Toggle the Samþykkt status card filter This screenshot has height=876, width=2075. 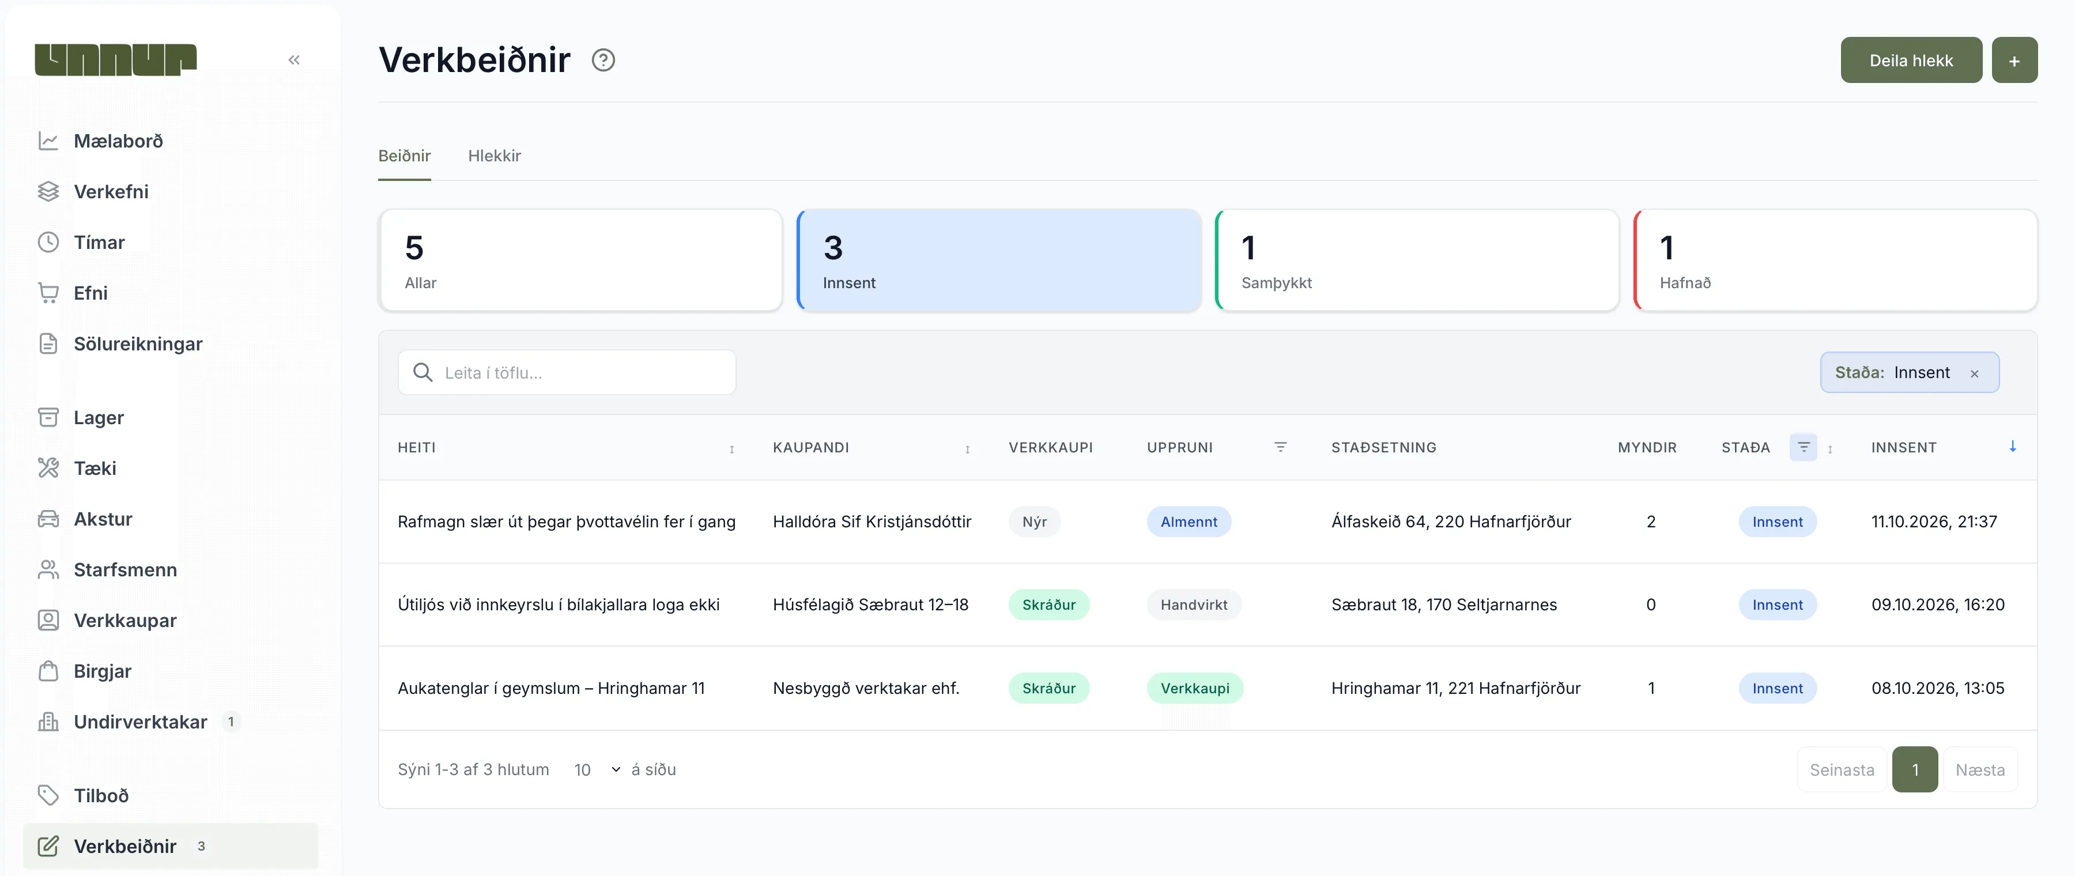(1417, 260)
